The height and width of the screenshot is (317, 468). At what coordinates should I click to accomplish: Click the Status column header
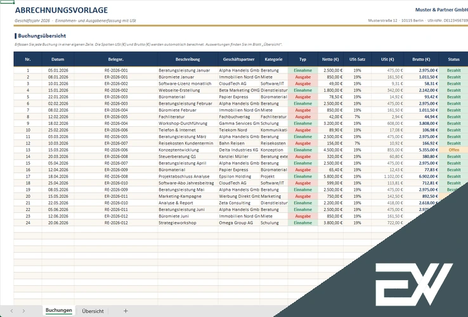click(x=453, y=59)
